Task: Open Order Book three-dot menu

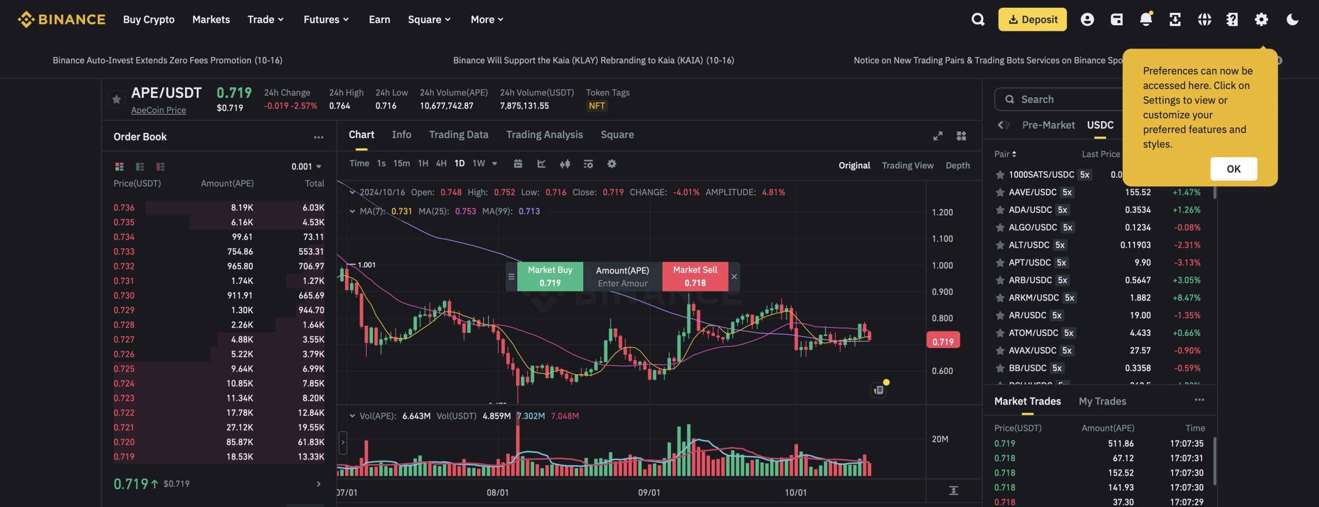Action: point(318,137)
